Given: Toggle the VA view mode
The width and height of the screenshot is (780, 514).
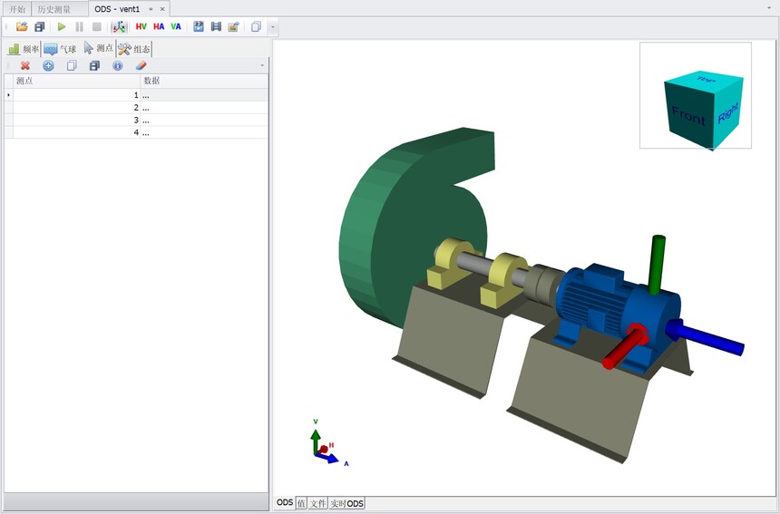Looking at the screenshot, I should click(x=176, y=27).
